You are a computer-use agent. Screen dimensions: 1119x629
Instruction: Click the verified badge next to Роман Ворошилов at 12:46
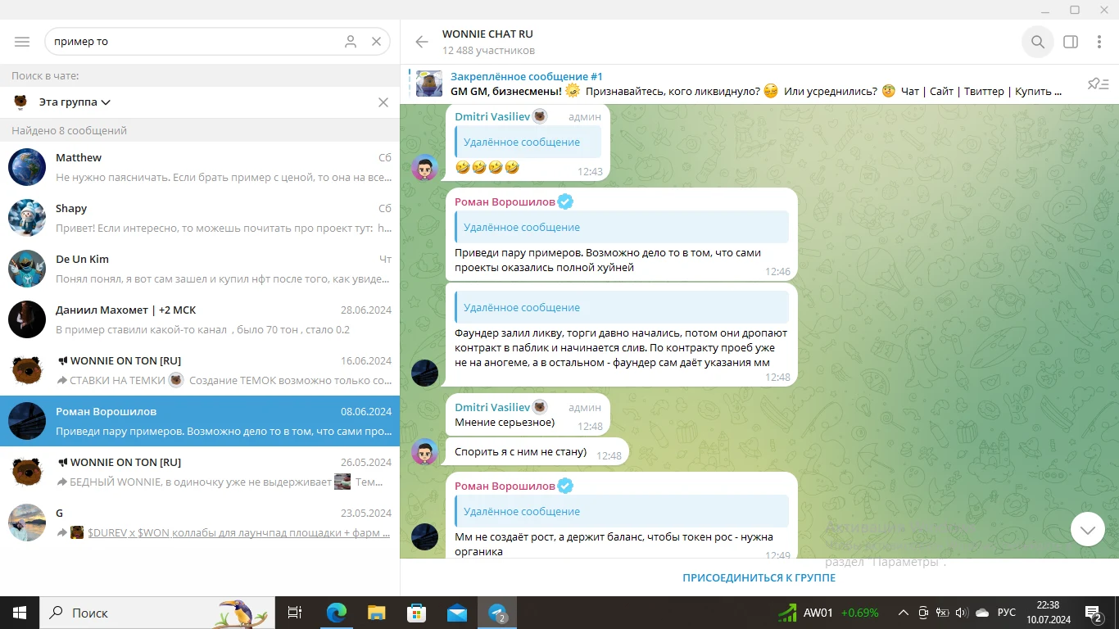coord(565,201)
